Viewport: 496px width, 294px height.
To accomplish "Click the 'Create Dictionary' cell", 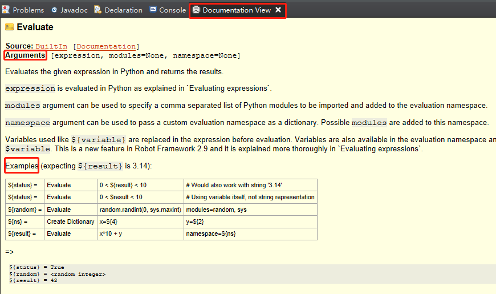I will point(71,221).
